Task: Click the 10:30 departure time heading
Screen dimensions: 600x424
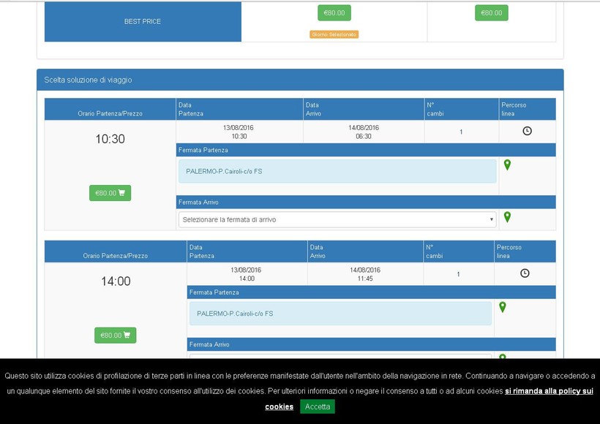Action: tap(110, 139)
